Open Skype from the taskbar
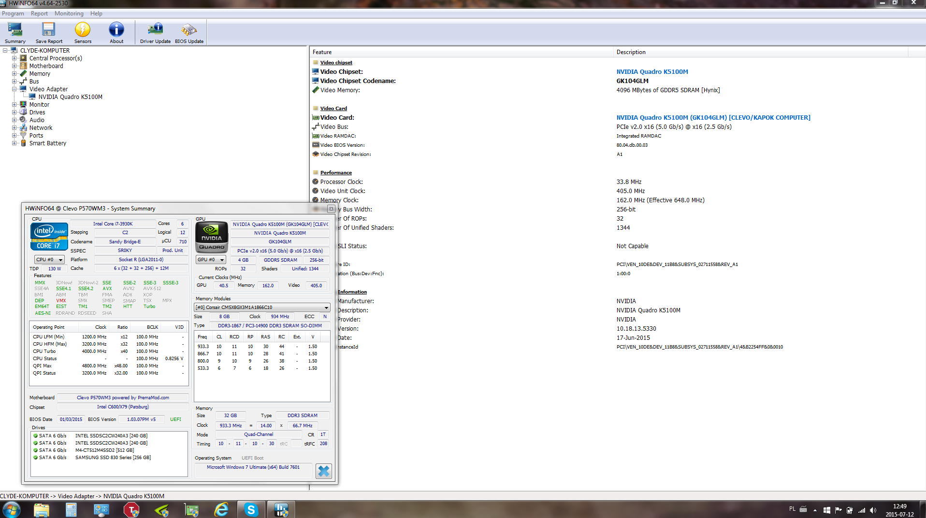Viewport: 926px width, 518px height. click(x=251, y=510)
